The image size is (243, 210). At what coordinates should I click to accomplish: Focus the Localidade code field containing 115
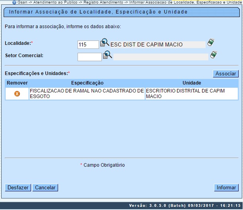[88, 45]
